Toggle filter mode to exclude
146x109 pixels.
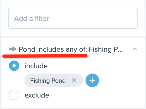pyautogui.click(x=14, y=95)
